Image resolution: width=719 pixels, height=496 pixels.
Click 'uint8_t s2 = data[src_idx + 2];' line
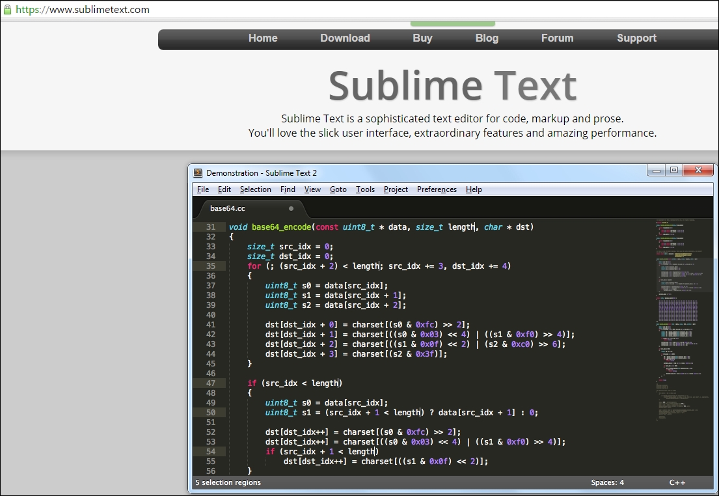336,305
